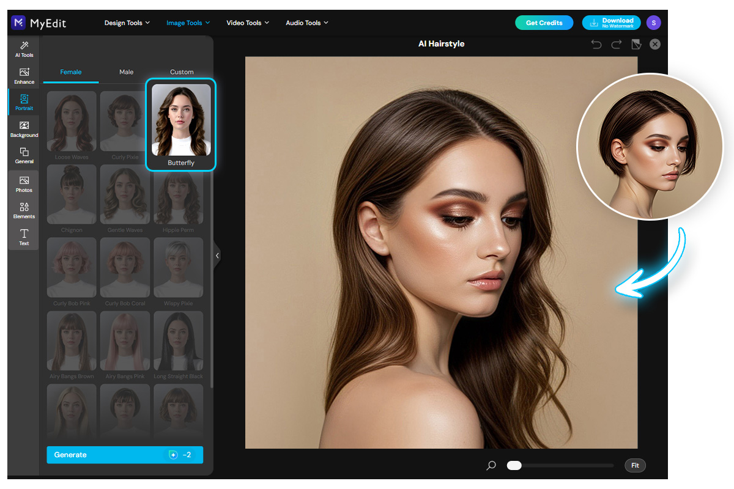
Task: Click the Undo arrow icon
Action: 596,44
